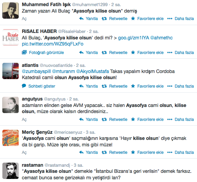The height and width of the screenshot is (182, 197).
Task: Open more options on angutyus tweet
Action: (x=180, y=119)
